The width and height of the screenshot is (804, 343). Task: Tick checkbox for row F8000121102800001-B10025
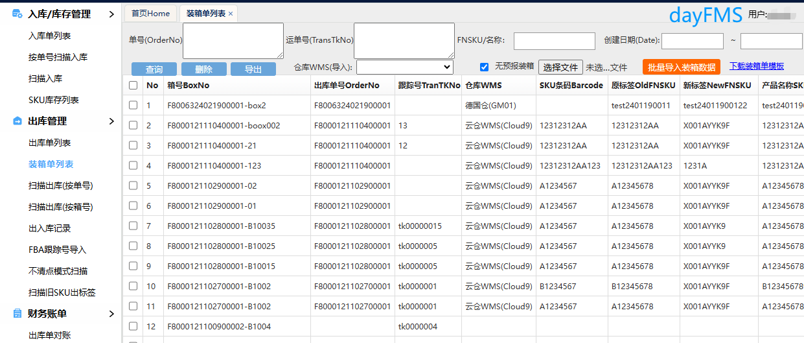point(133,246)
